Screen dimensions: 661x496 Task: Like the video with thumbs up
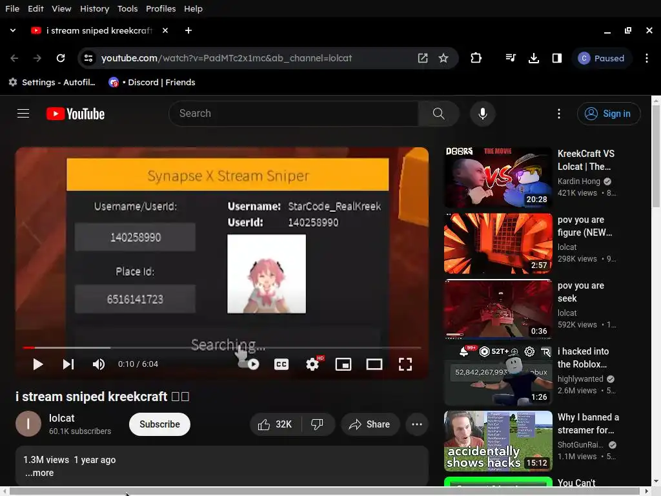[276, 424]
